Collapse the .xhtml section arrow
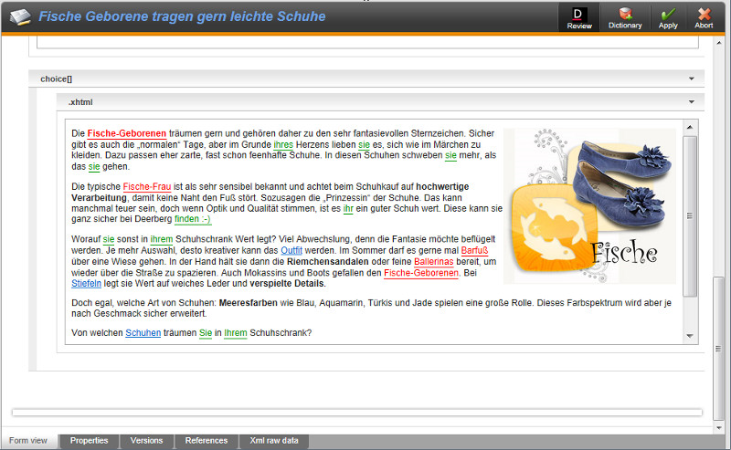 click(x=691, y=102)
